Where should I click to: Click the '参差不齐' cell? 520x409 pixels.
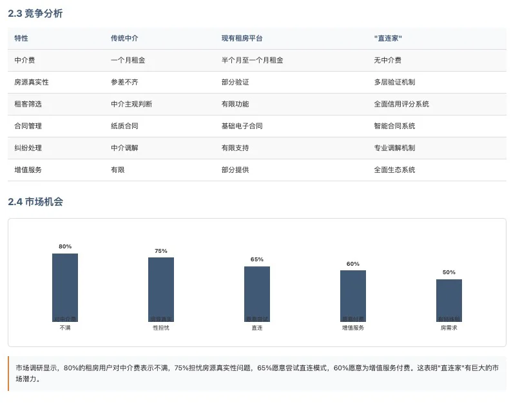(124, 82)
